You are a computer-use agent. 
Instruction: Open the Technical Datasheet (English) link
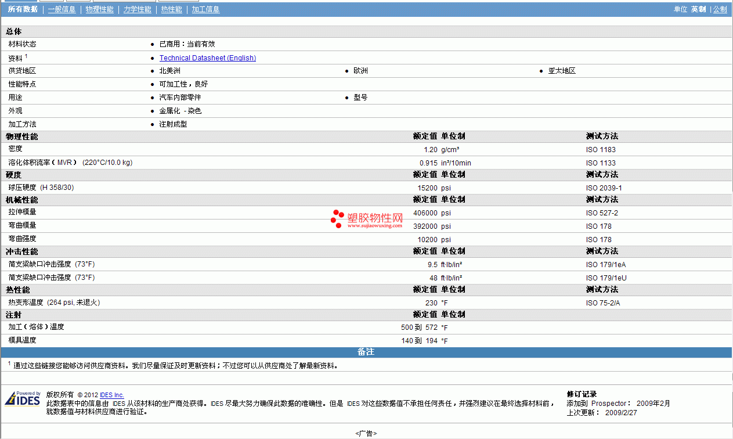(x=208, y=58)
